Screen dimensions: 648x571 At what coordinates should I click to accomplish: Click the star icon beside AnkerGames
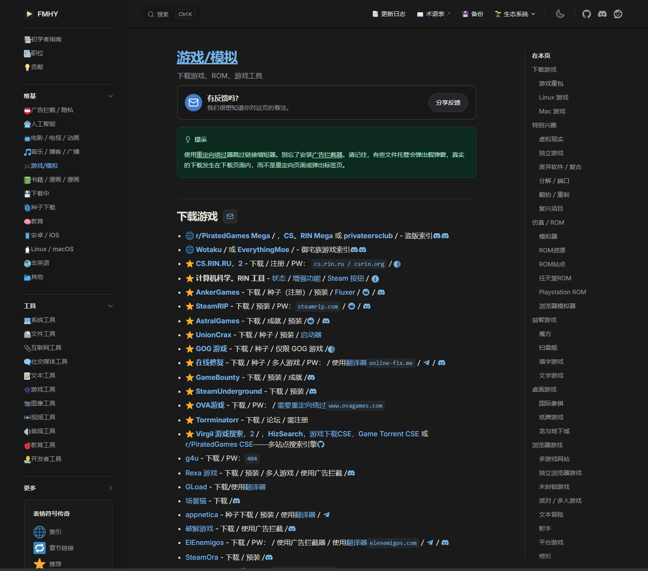tap(190, 292)
